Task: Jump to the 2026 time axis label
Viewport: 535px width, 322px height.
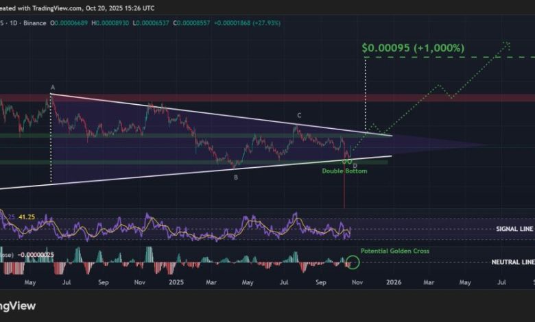Action: click(x=394, y=282)
